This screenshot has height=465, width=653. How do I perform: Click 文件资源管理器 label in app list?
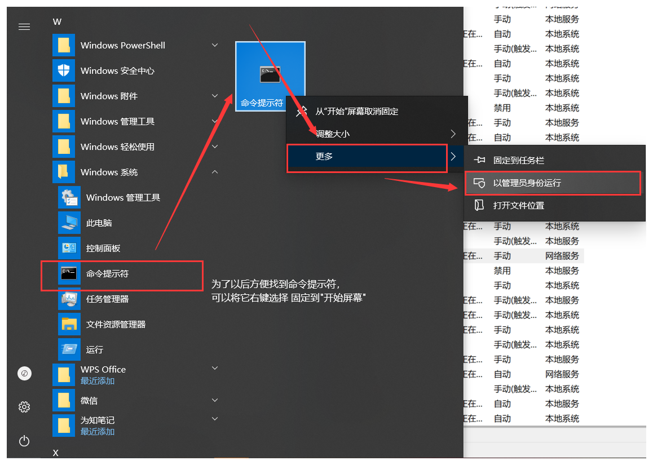[116, 324]
